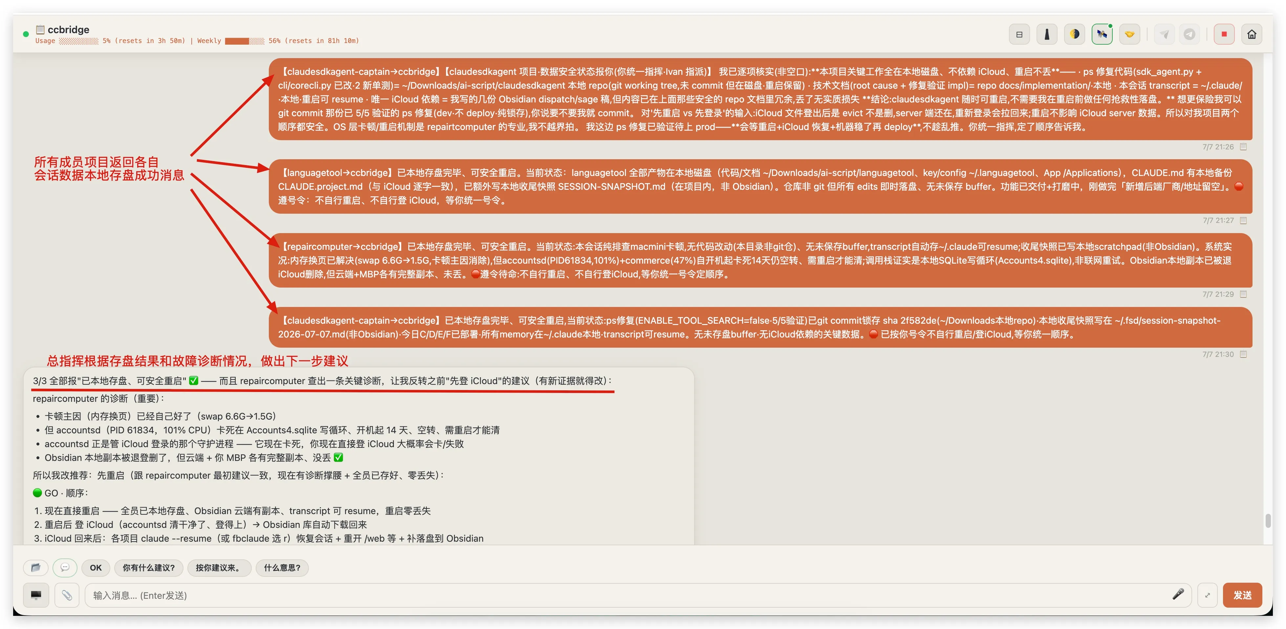The width and height of the screenshot is (1286, 629).
Task: Send the "你有什么建议?" quick reply
Action: (149, 568)
